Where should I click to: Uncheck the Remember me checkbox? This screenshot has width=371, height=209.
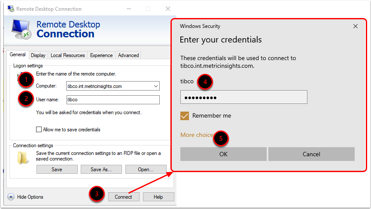185,116
